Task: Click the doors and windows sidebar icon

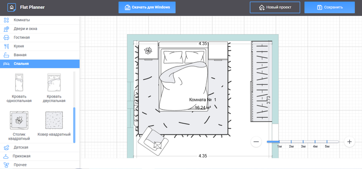Action: coord(7,29)
